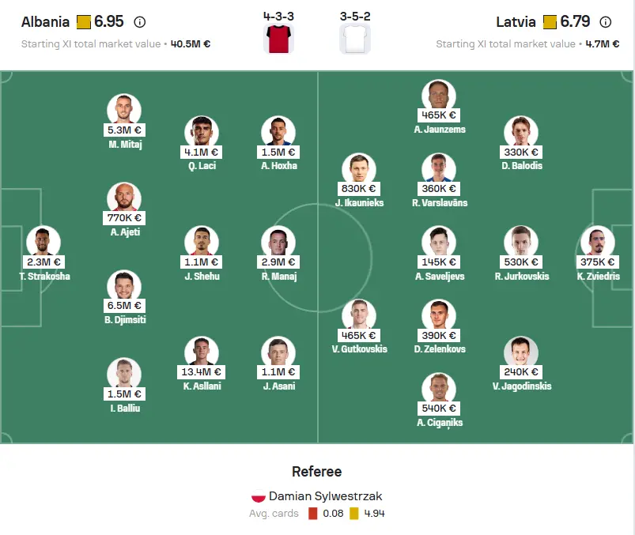Image resolution: width=635 pixels, height=535 pixels.
Task: Click the Latvia team name heading
Action: tap(516, 22)
